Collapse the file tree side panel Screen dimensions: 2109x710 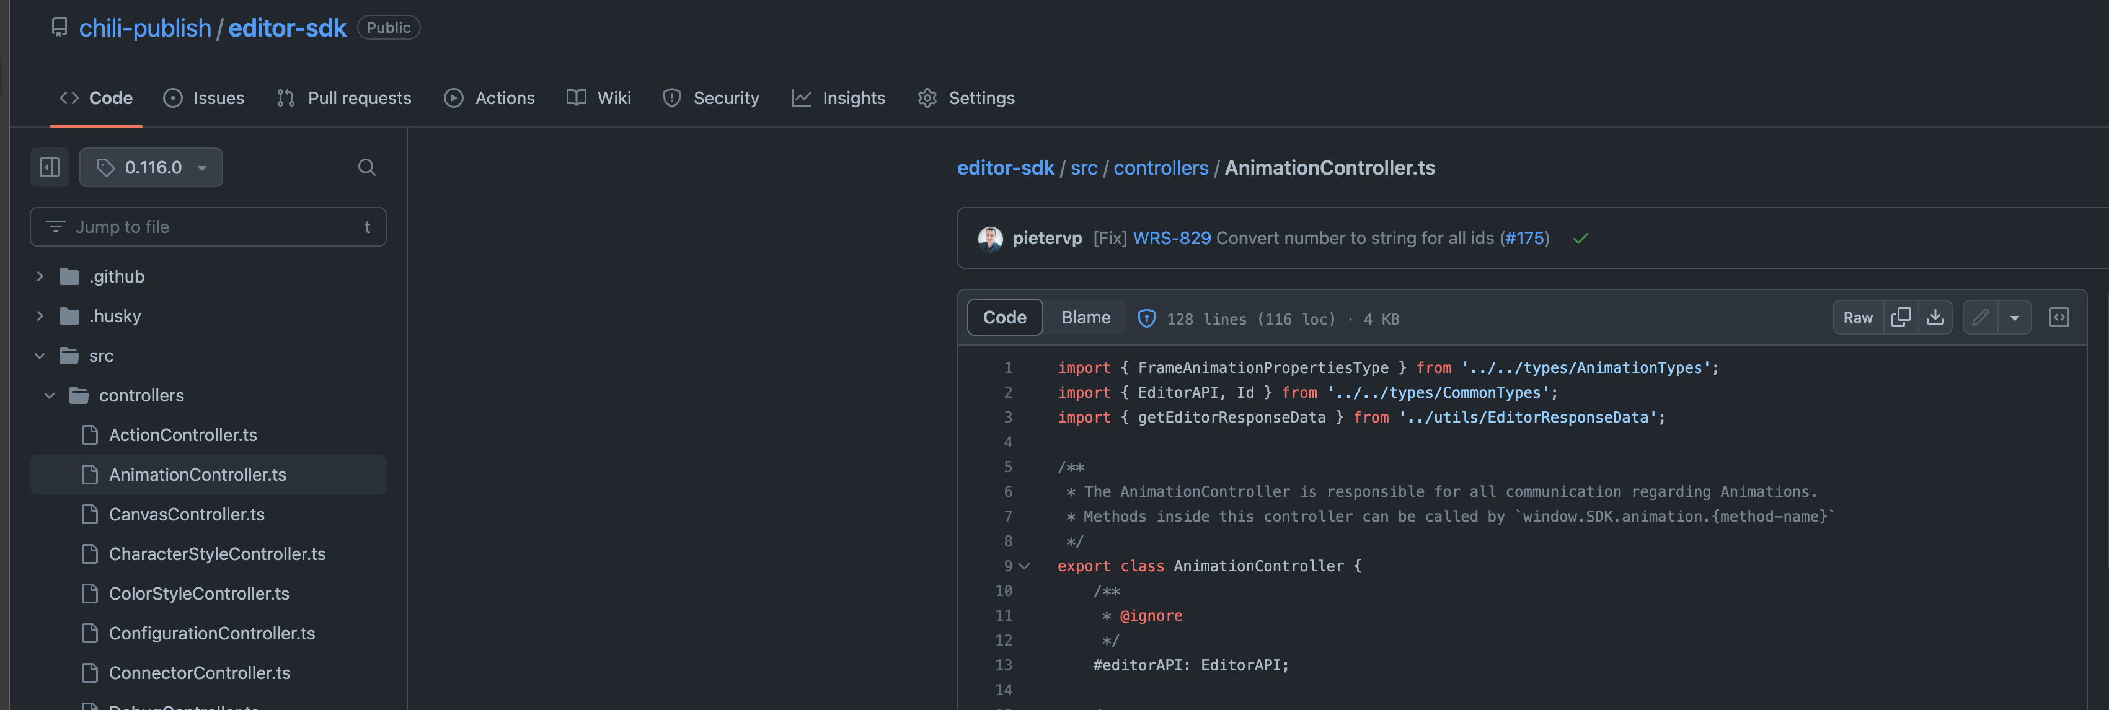(x=49, y=167)
